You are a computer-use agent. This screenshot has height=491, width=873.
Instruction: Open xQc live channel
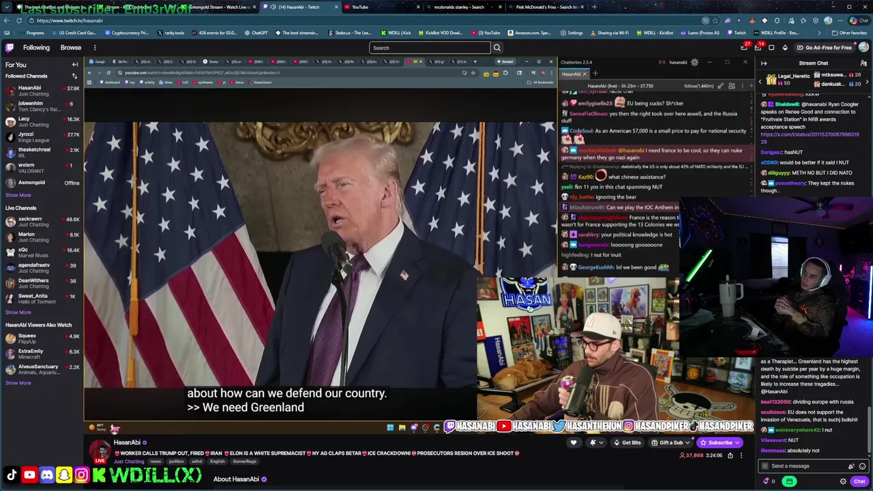click(41, 253)
